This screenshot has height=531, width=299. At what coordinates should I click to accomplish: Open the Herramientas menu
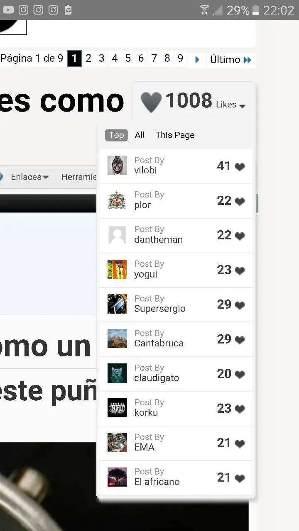pyautogui.click(x=79, y=177)
